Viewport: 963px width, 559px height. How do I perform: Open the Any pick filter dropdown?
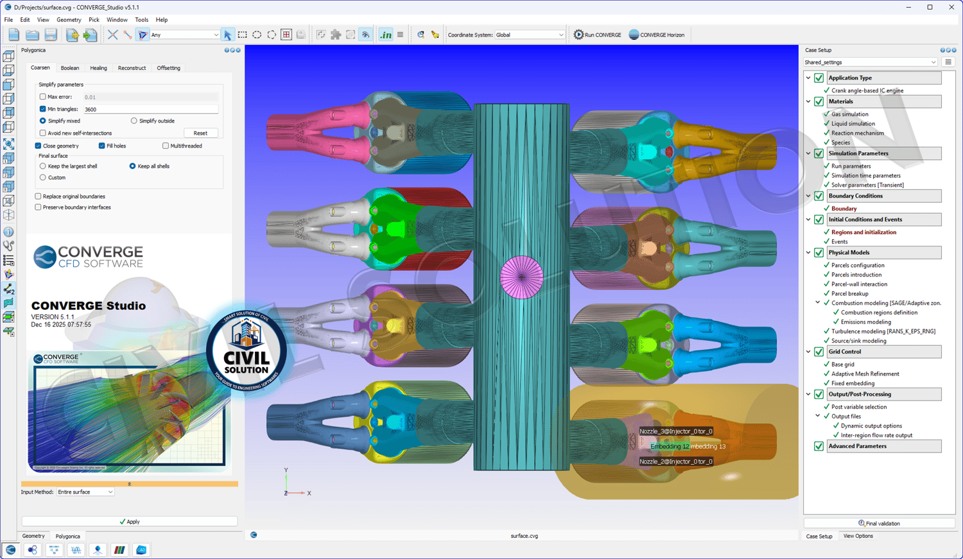point(185,35)
